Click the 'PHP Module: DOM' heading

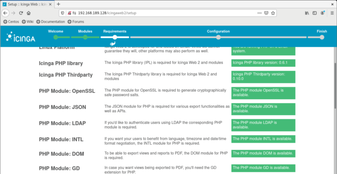pyautogui.click(x=62, y=154)
